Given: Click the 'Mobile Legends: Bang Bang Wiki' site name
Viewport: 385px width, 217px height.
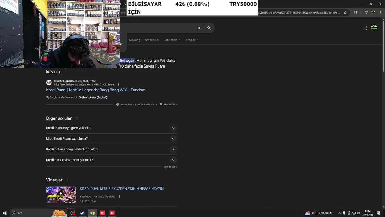Looking at the screenshot, I should 75,81.
